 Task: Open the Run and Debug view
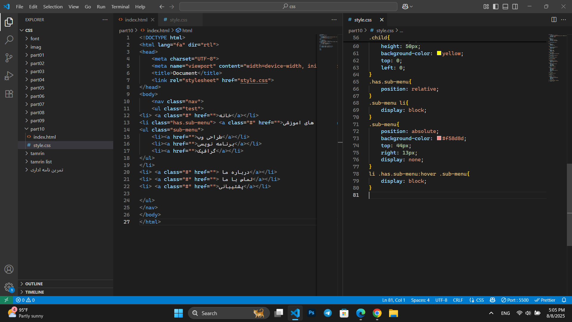9,76
